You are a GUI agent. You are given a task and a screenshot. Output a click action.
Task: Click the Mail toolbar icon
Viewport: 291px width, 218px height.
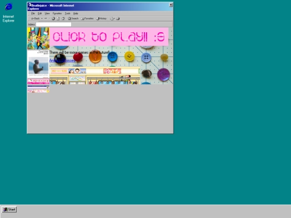112,18
